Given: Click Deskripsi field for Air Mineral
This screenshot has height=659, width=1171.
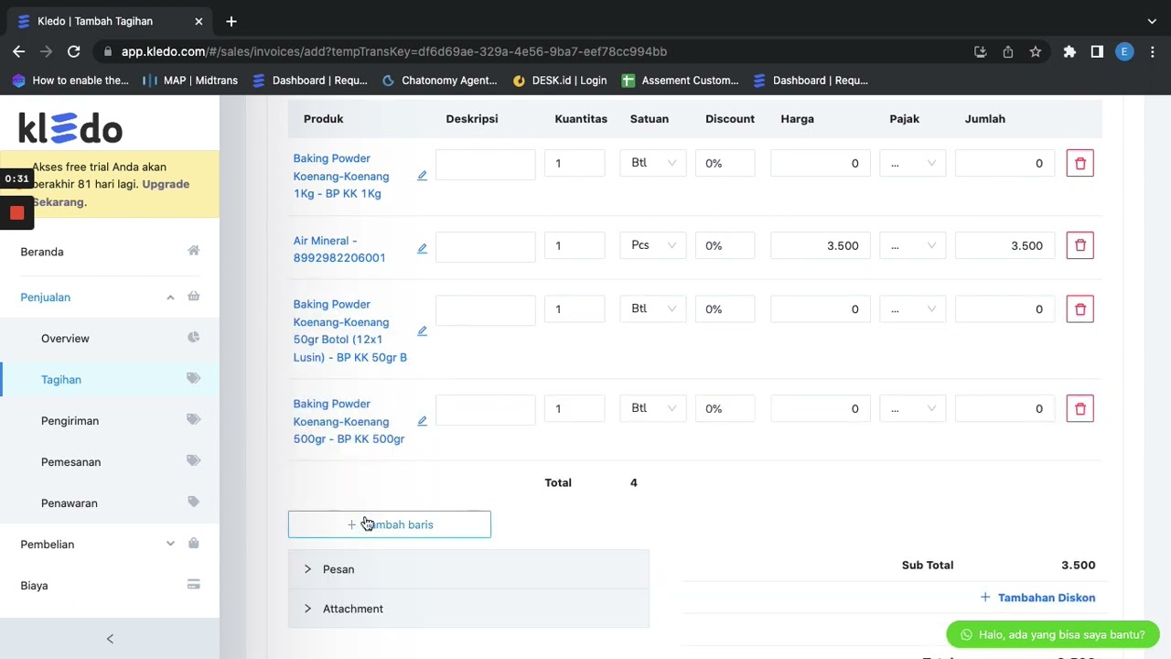Looking at the screenshot, I should 486,245.
